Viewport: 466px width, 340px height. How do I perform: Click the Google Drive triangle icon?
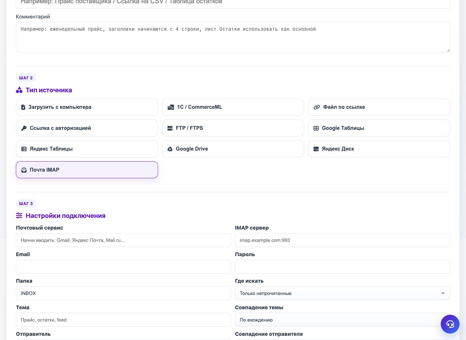tap(170, 149)
